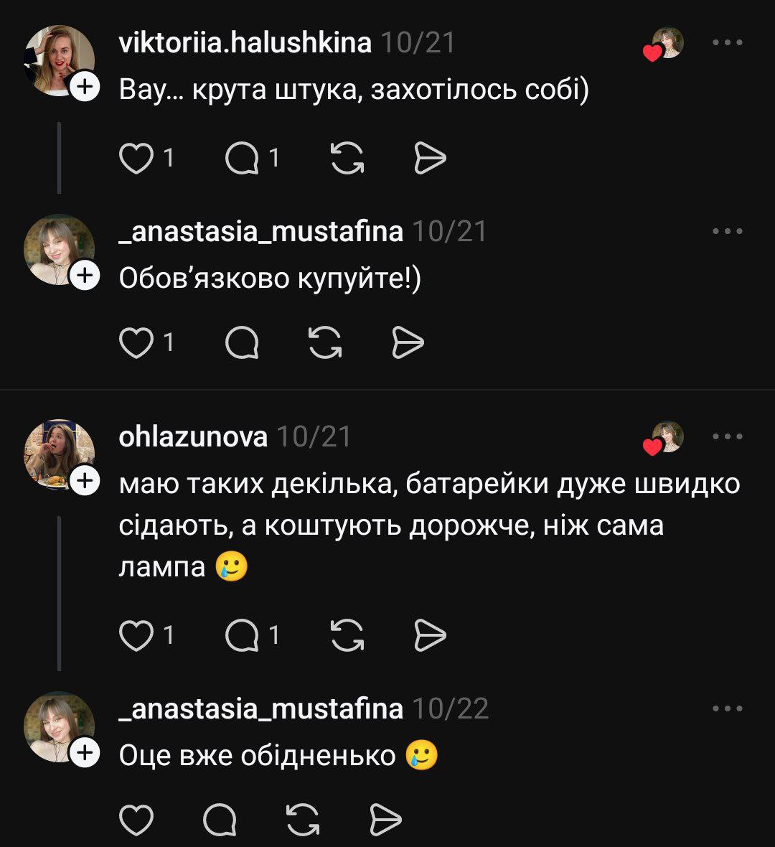Repost viktoriia.halushkina's comment

[x=347, y=158]
